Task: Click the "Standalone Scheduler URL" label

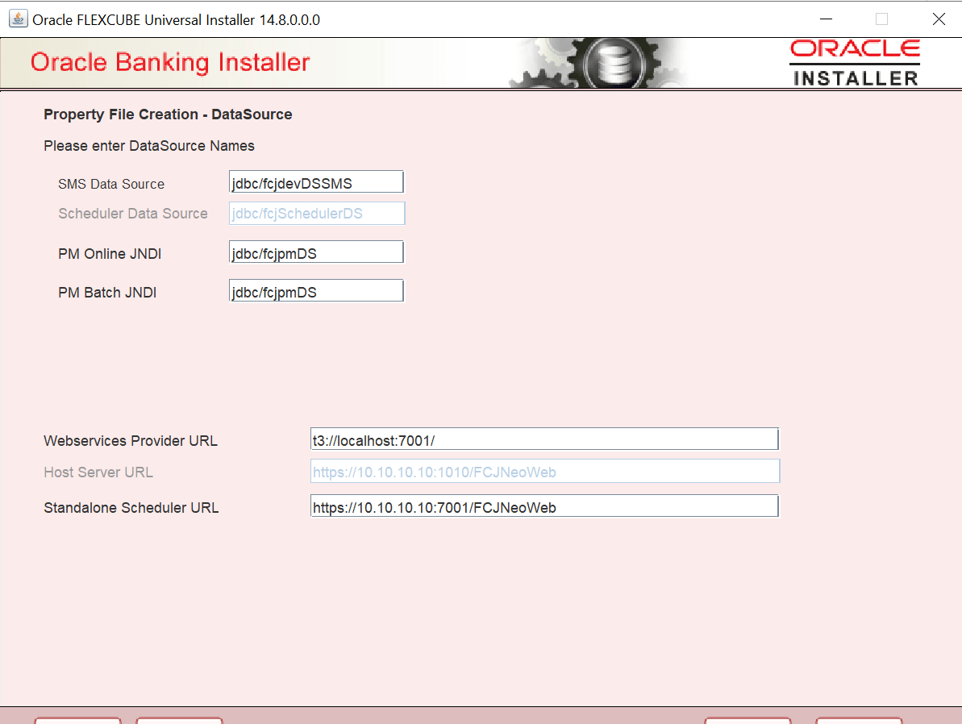Action: click(x=131, y=508)
